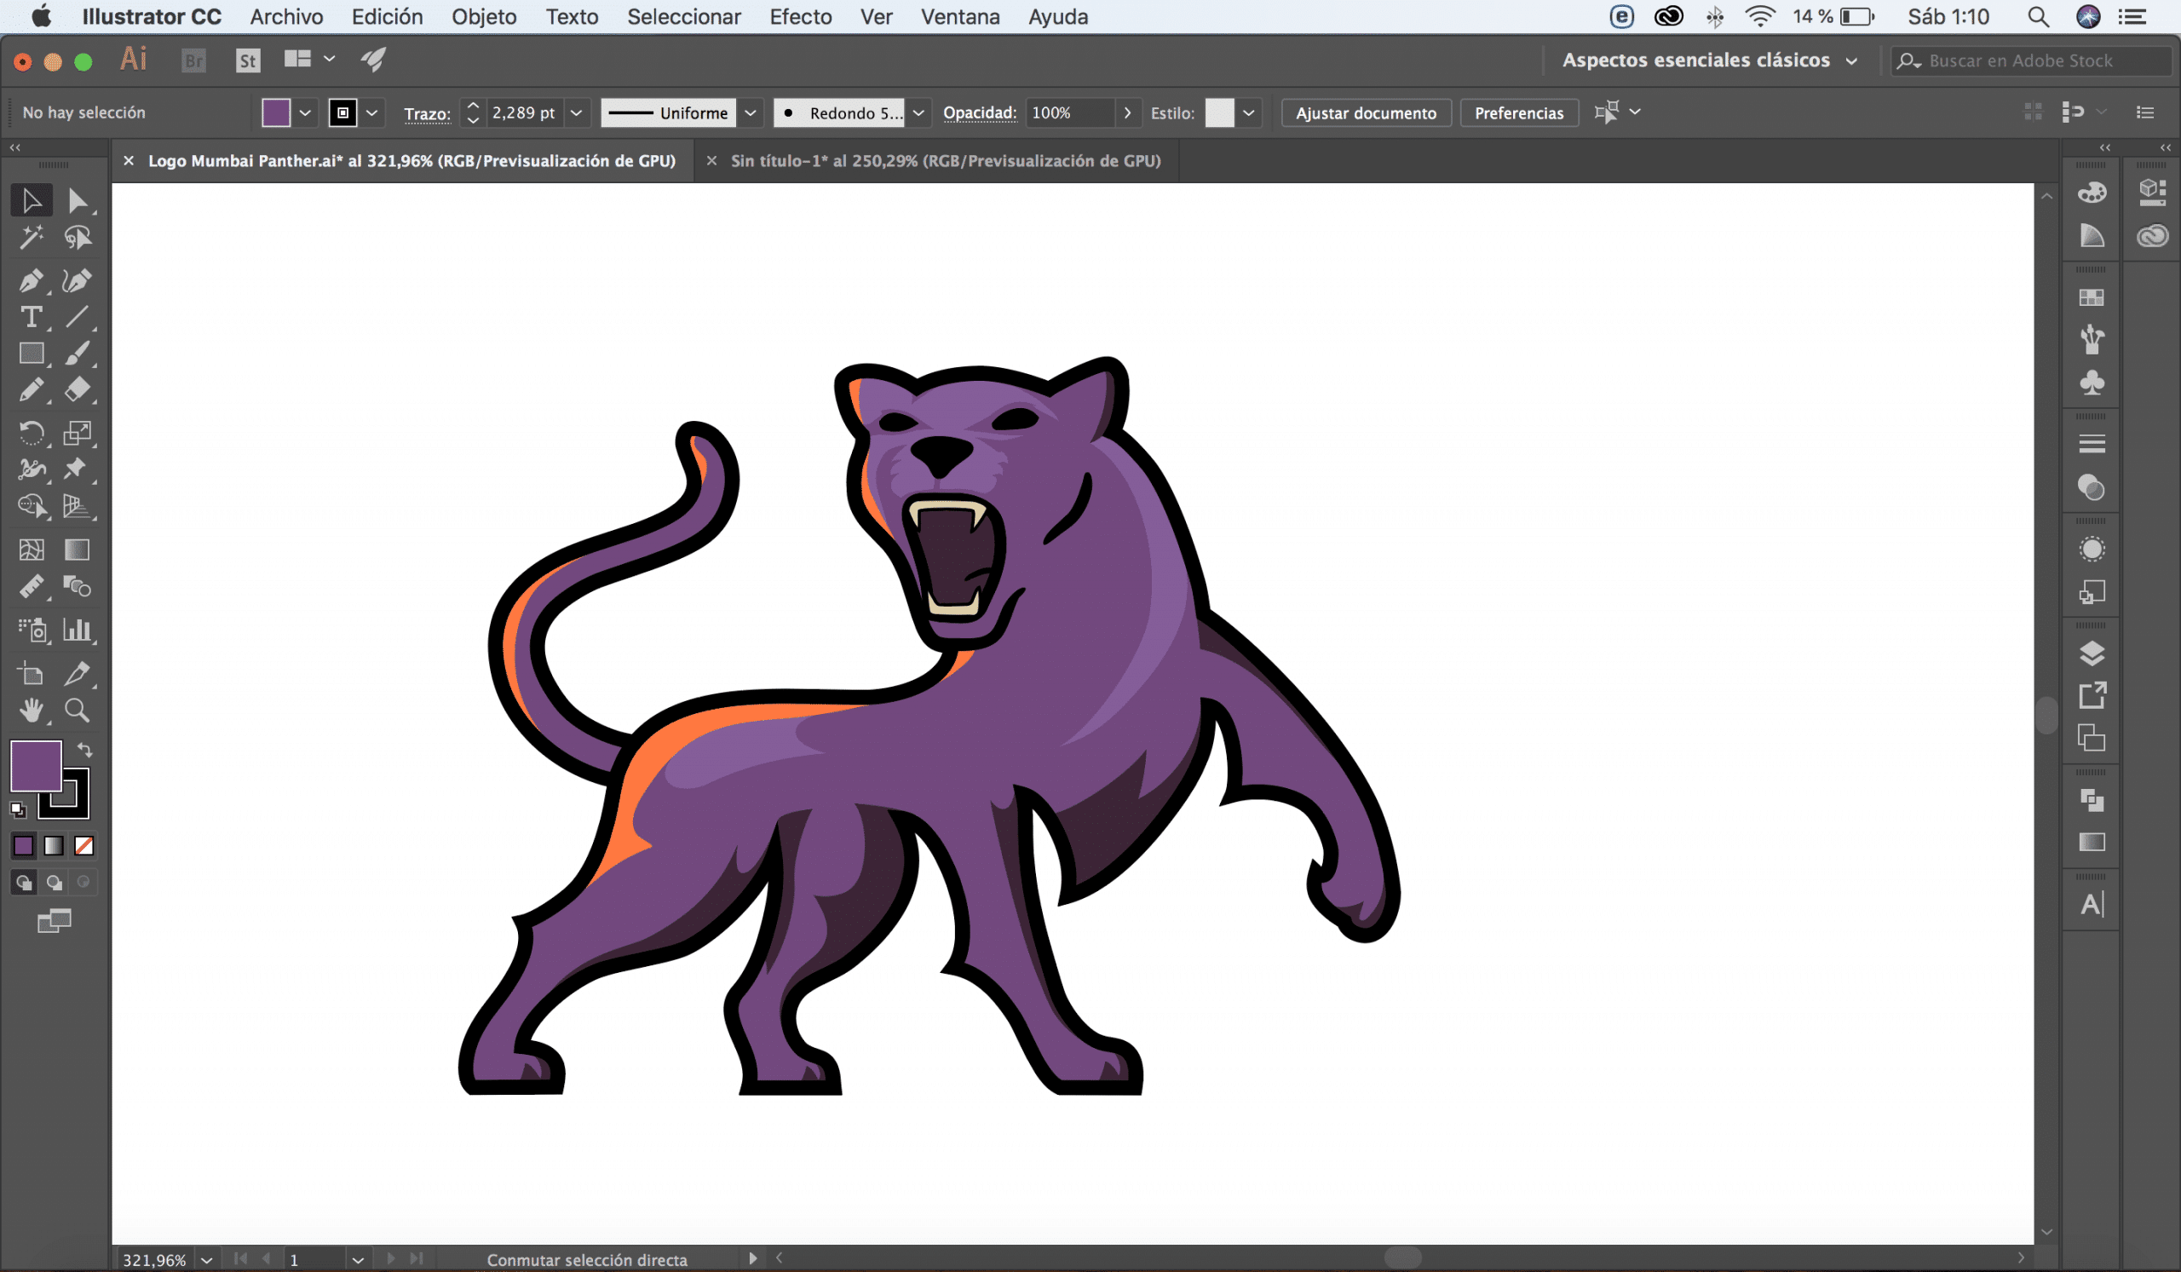Select the Selection tool in toolbar
Viewport: 2181px width, 1272px height.
(x=29, y=199)
